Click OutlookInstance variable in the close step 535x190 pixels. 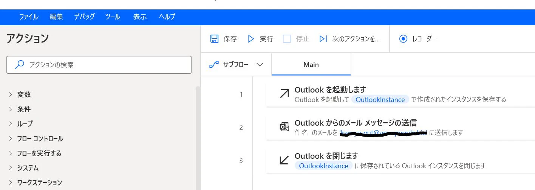323,166
